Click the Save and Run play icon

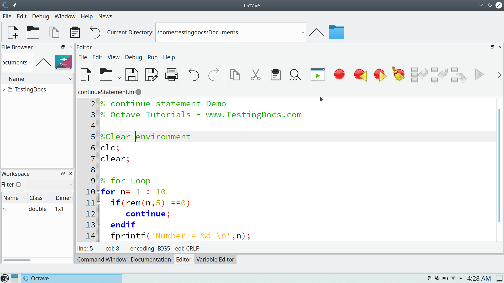click(x=317, y=75)
